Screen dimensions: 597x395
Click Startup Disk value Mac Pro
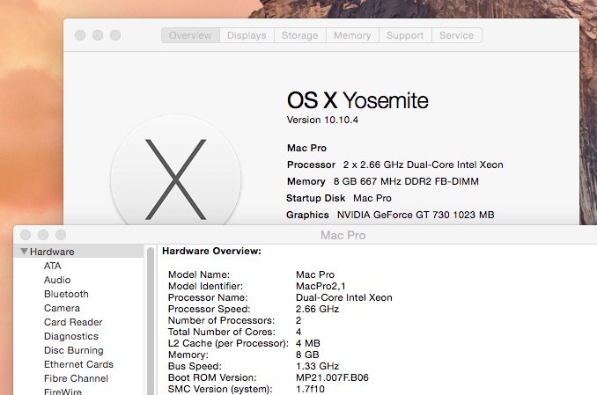click(372, 198)
